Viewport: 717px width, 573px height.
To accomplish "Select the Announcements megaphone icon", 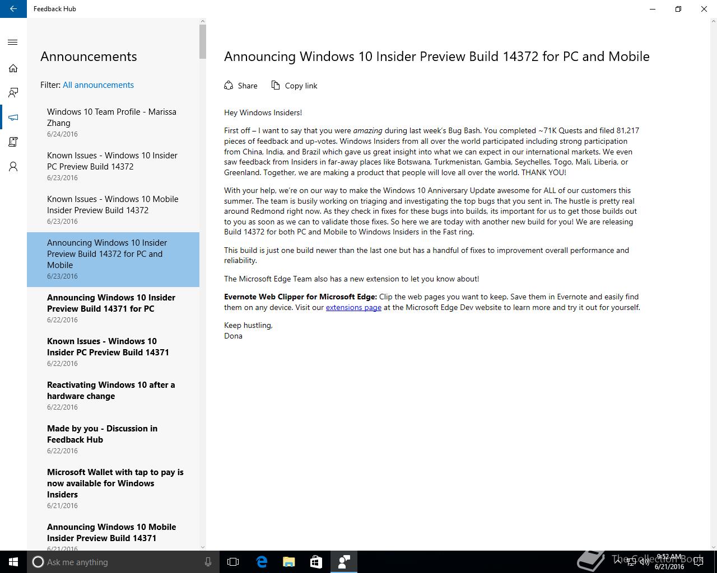I will pyautogui.click(x=13, y=118).
